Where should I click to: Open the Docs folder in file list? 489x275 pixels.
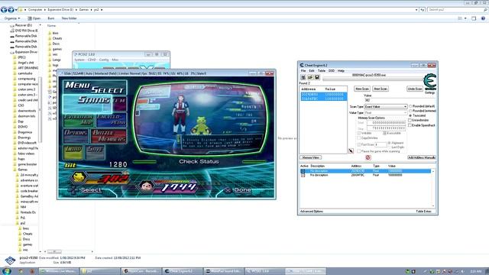click(54, 44)
